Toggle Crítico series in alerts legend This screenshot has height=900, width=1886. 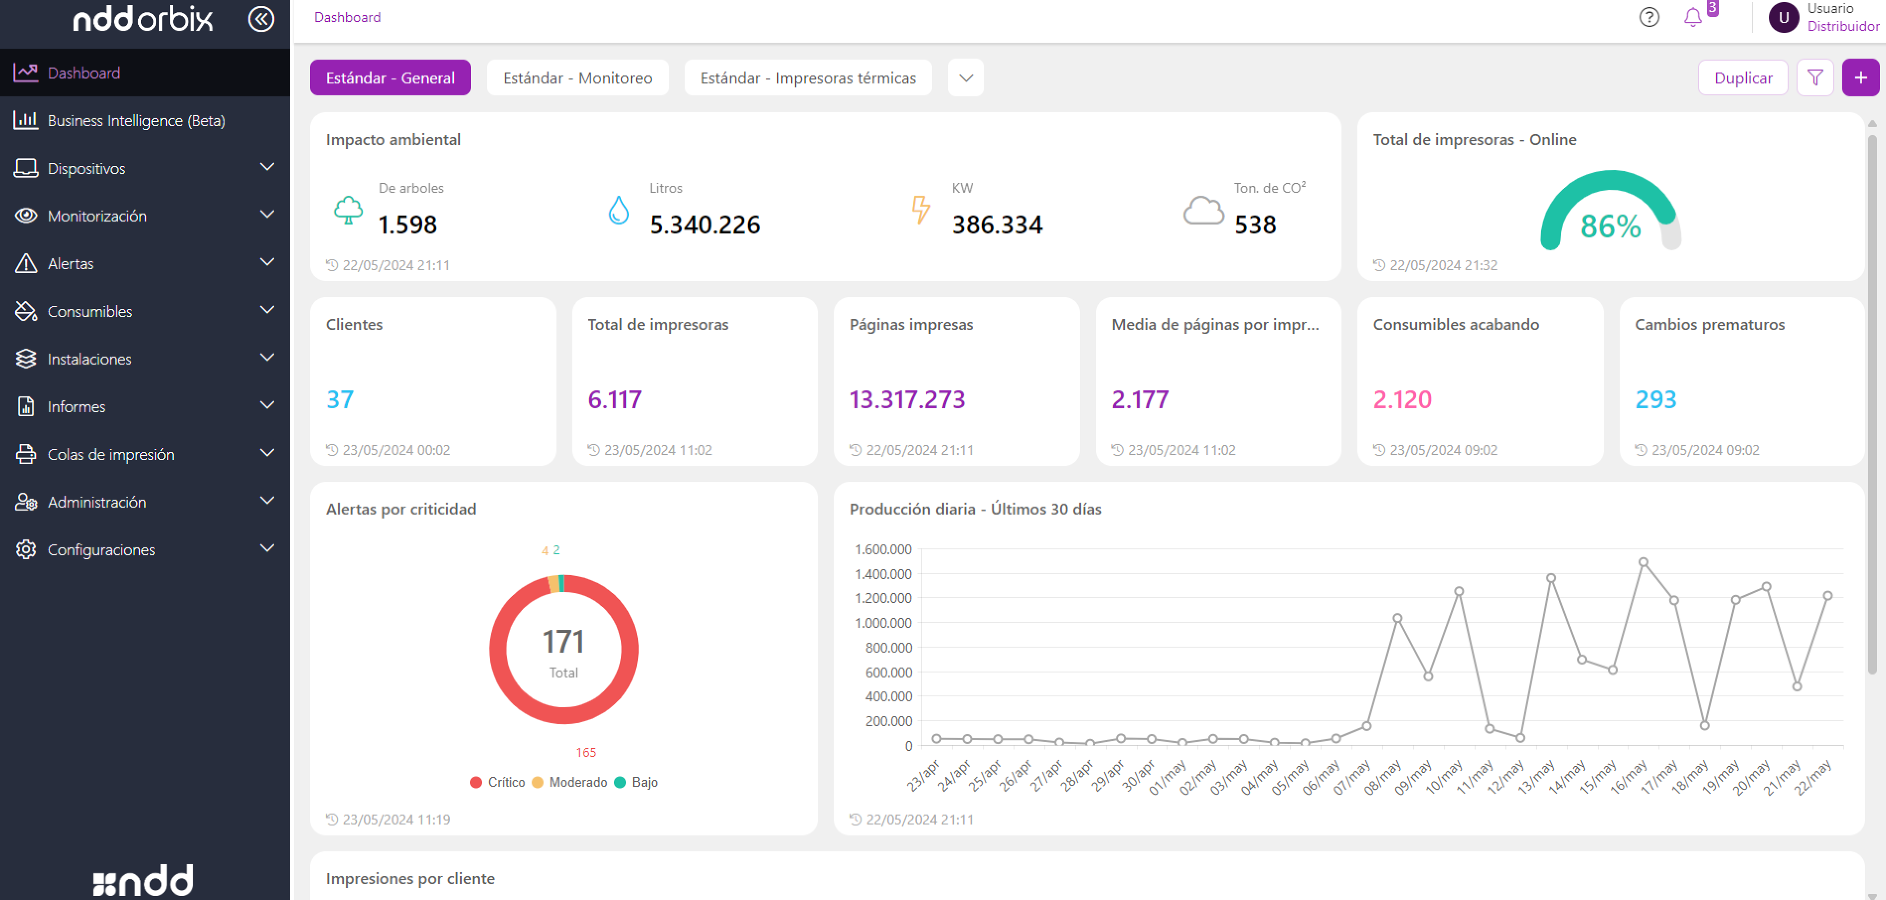coord(498,782)
